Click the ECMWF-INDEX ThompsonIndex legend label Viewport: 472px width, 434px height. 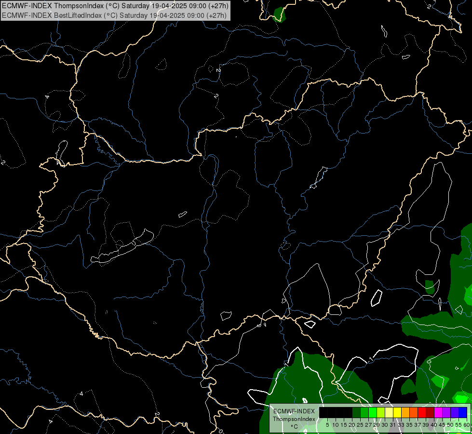pos(294,415)
